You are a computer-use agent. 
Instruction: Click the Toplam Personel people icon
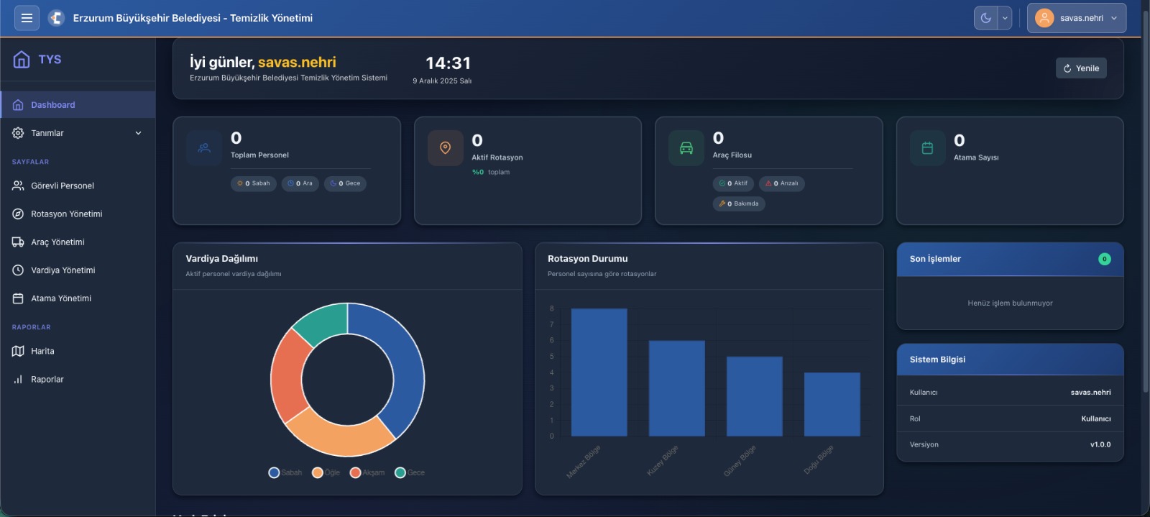point(204,148)
